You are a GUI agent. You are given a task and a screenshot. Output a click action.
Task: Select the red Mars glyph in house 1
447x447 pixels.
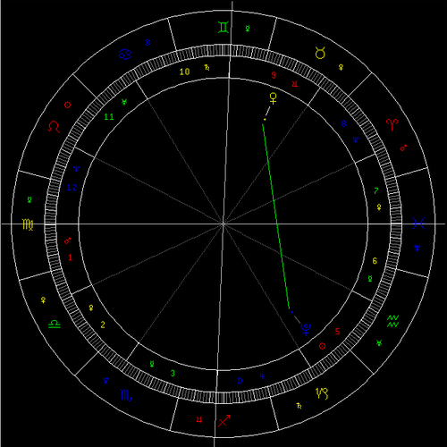coord(68,240)
